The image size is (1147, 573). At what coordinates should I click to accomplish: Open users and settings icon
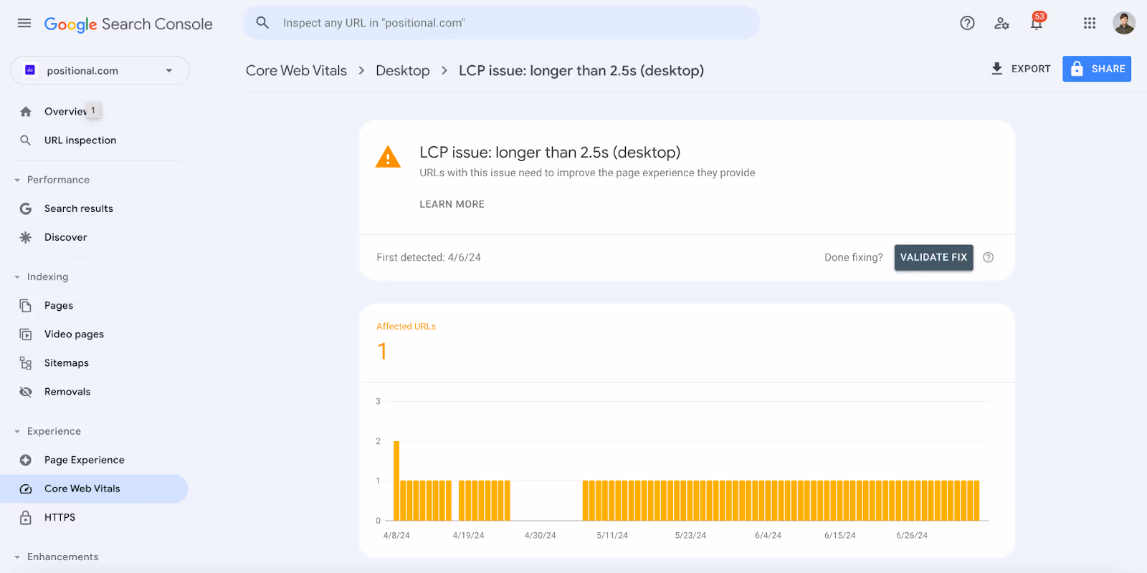click(x=1001, y=23)
